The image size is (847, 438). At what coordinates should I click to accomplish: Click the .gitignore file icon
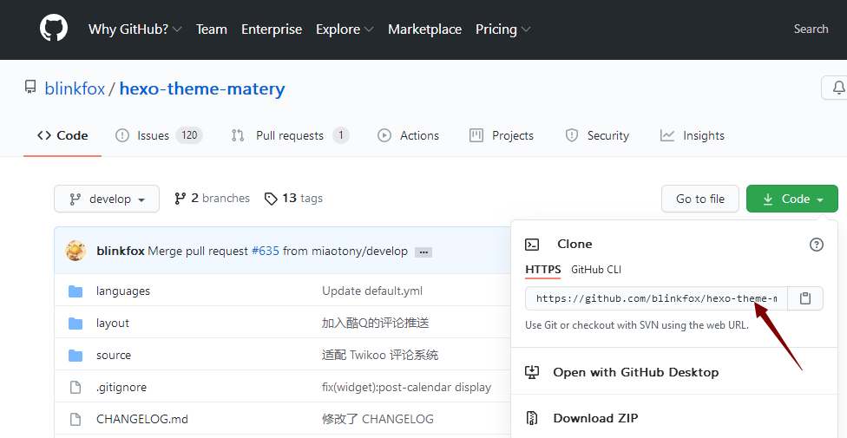pos(76,387)
